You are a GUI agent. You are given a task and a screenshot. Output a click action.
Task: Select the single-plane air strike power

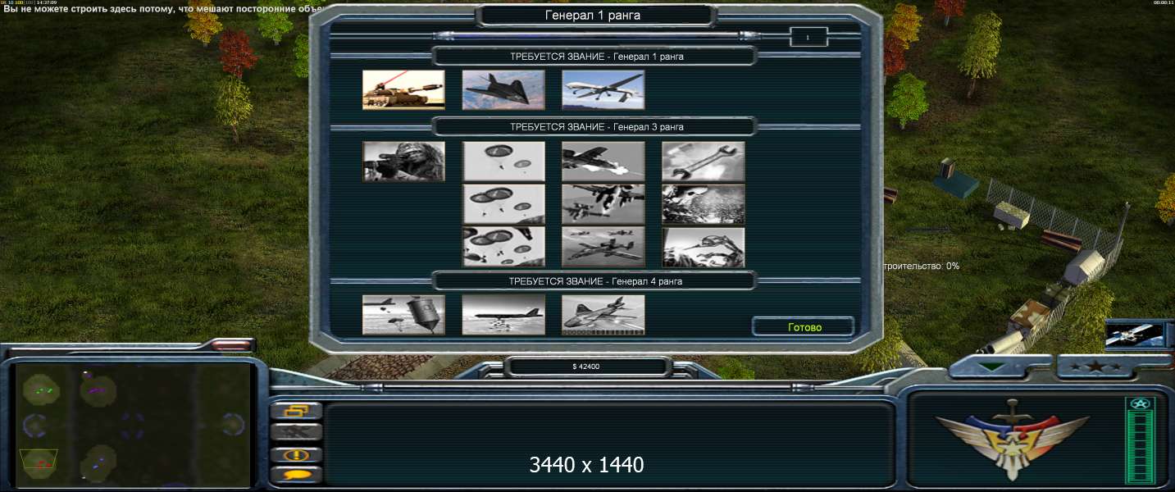(603, 161)
